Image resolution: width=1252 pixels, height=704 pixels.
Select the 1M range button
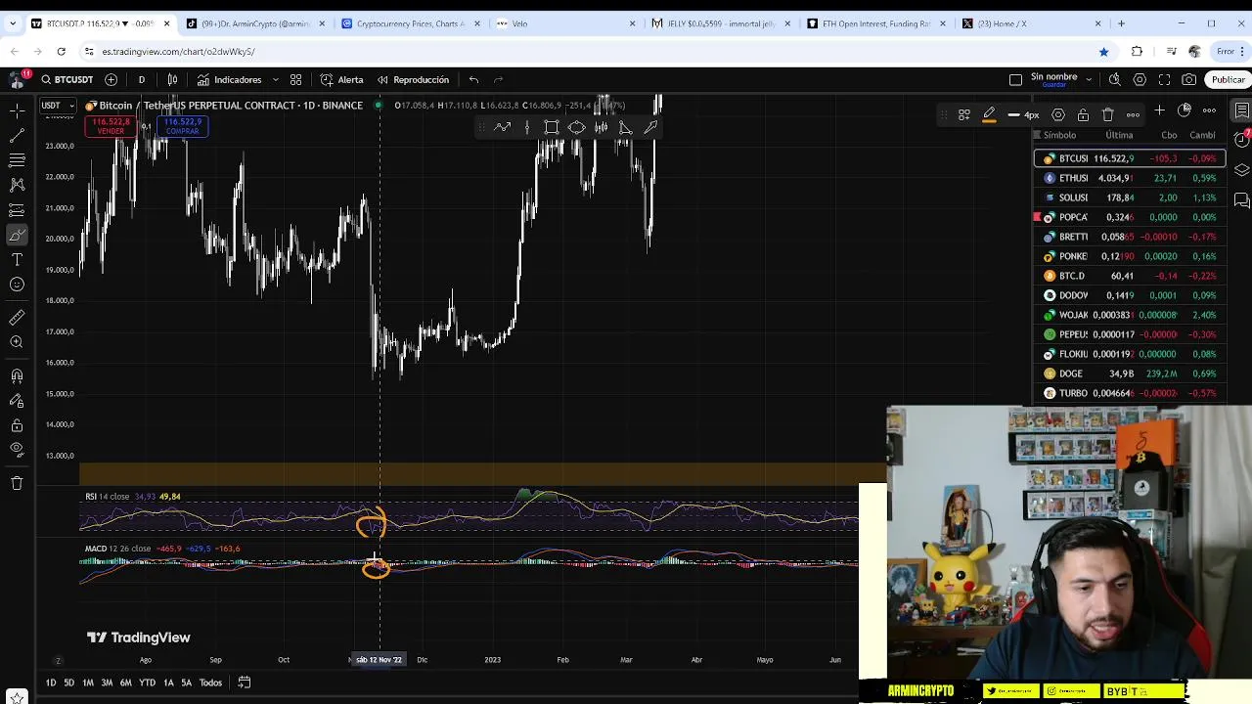(x=88, y=682)
